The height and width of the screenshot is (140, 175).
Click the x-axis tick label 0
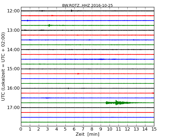point(21,129)
